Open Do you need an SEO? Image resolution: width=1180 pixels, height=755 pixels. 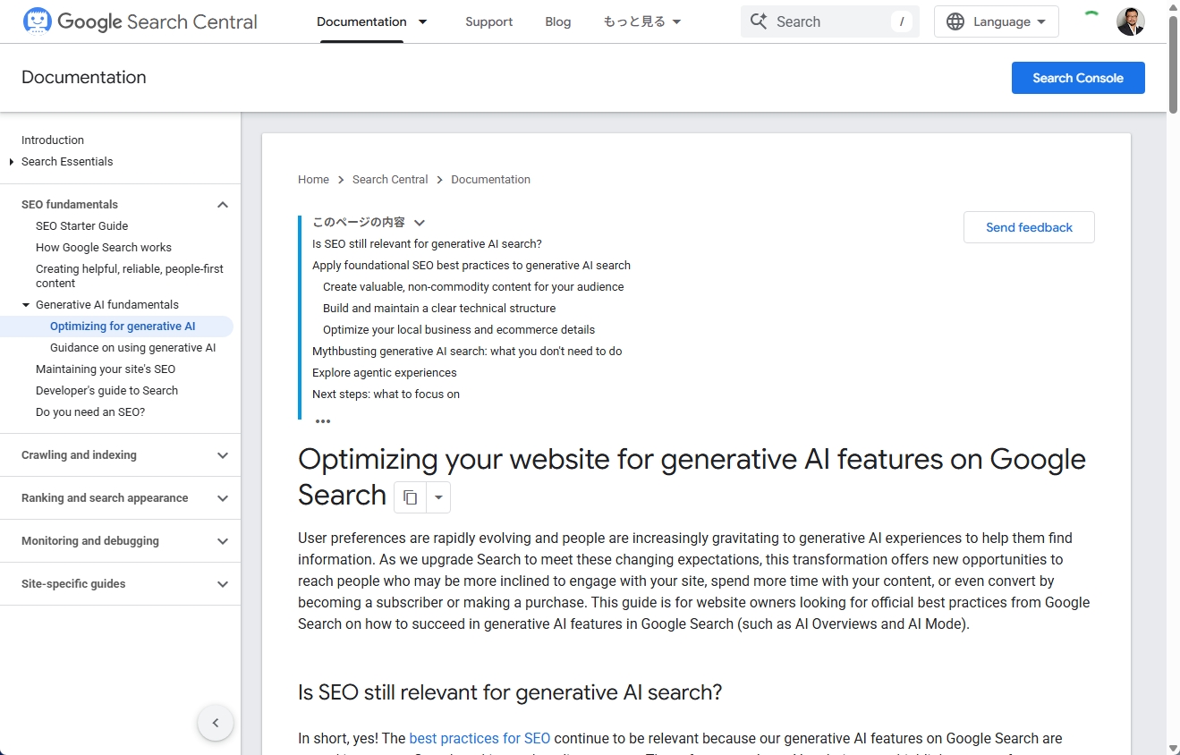click(x=90, y=412)
